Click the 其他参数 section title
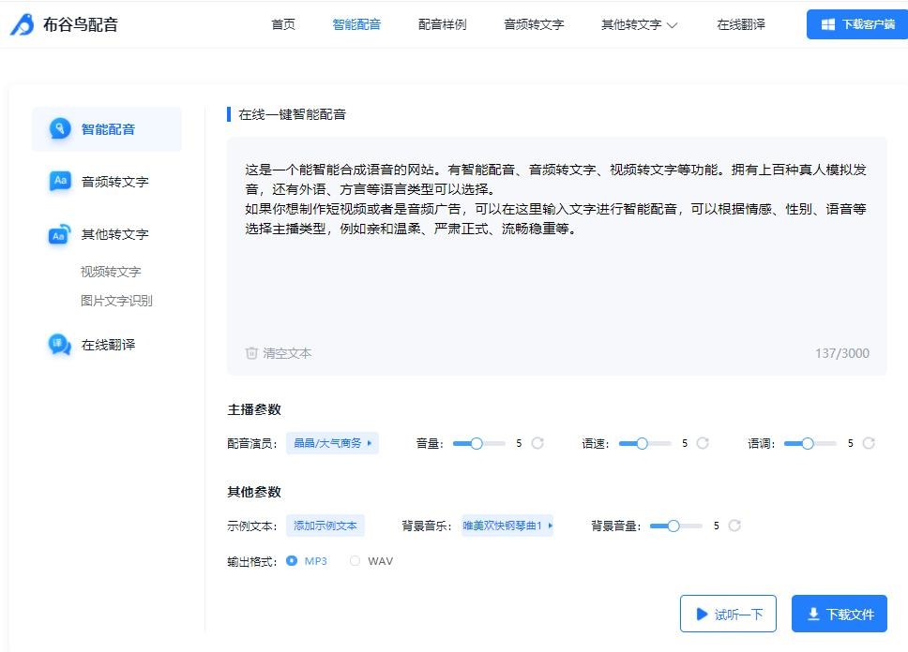 click(254, 492)
